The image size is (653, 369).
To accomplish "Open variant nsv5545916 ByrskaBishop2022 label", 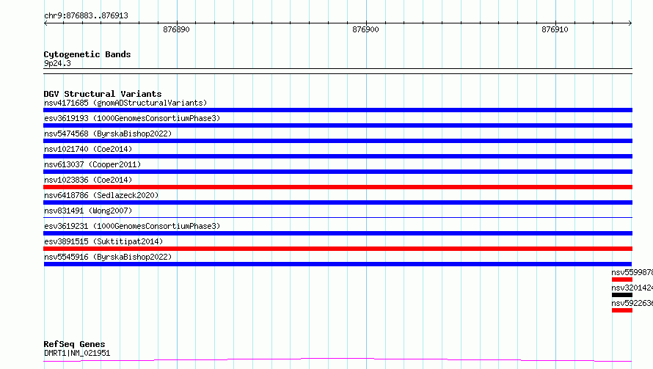I will tap(108, 257).
